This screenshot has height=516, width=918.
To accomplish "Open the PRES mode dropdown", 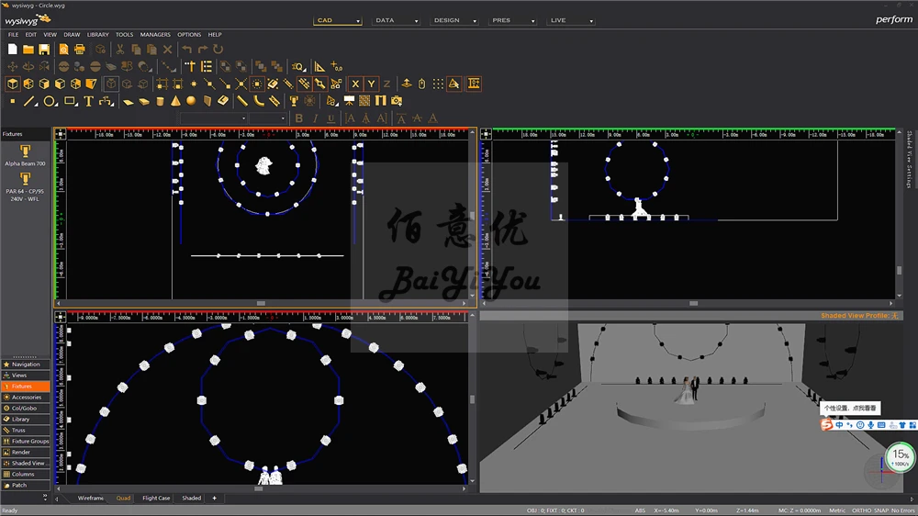I will (x=512, y=20).
